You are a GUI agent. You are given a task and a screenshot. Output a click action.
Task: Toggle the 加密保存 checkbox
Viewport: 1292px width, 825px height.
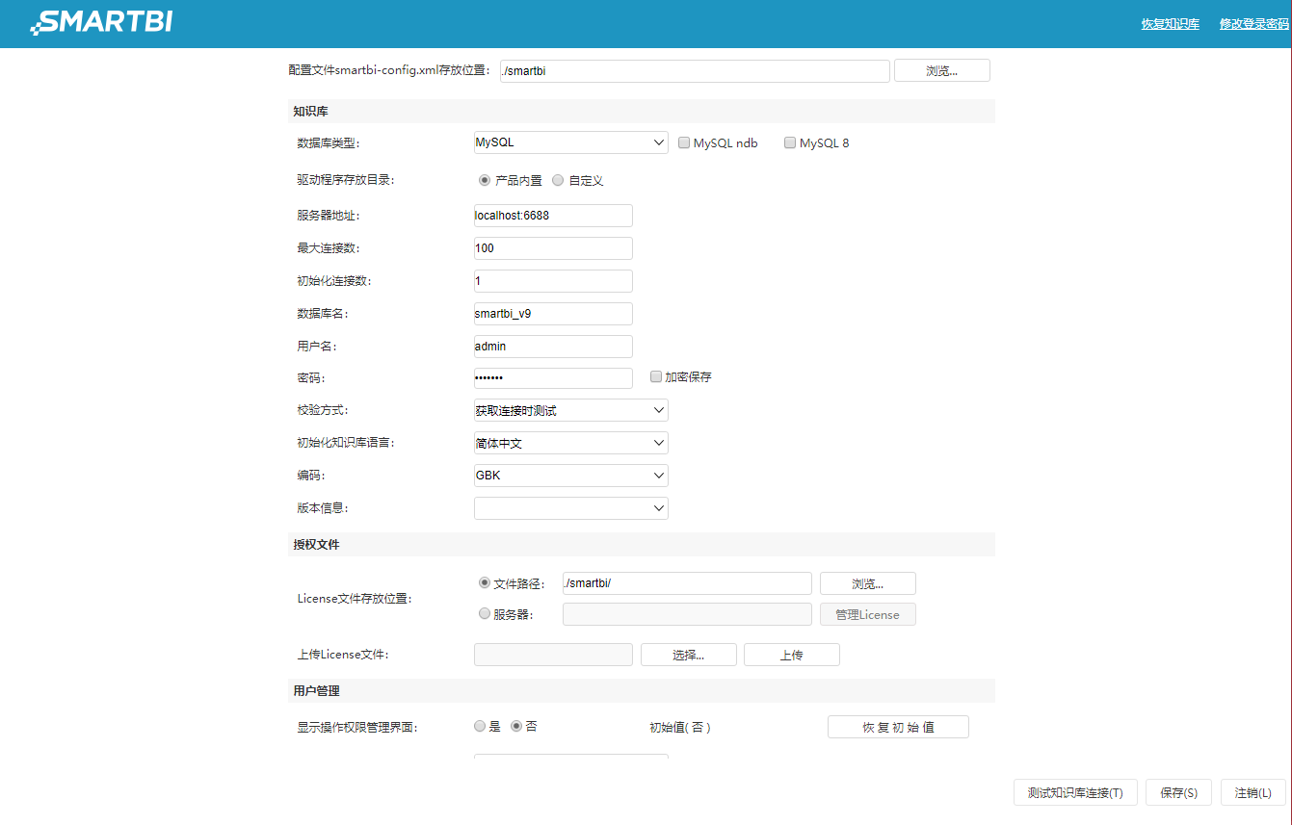[656, 376]
